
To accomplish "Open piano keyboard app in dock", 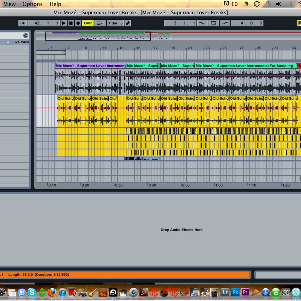I will (x=123, y=293).
